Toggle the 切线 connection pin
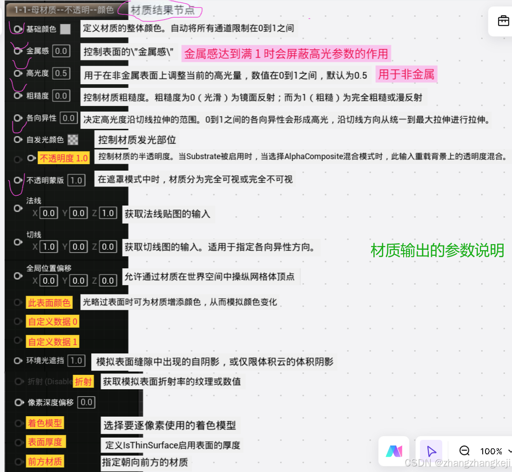Viewport: 512px width, 472px height. 17,243
